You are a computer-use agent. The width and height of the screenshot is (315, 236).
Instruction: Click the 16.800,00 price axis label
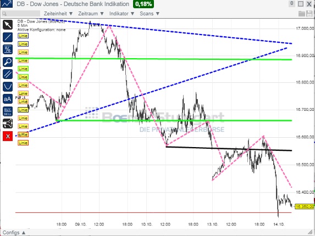pyautogui.click(x=305, y=82)
